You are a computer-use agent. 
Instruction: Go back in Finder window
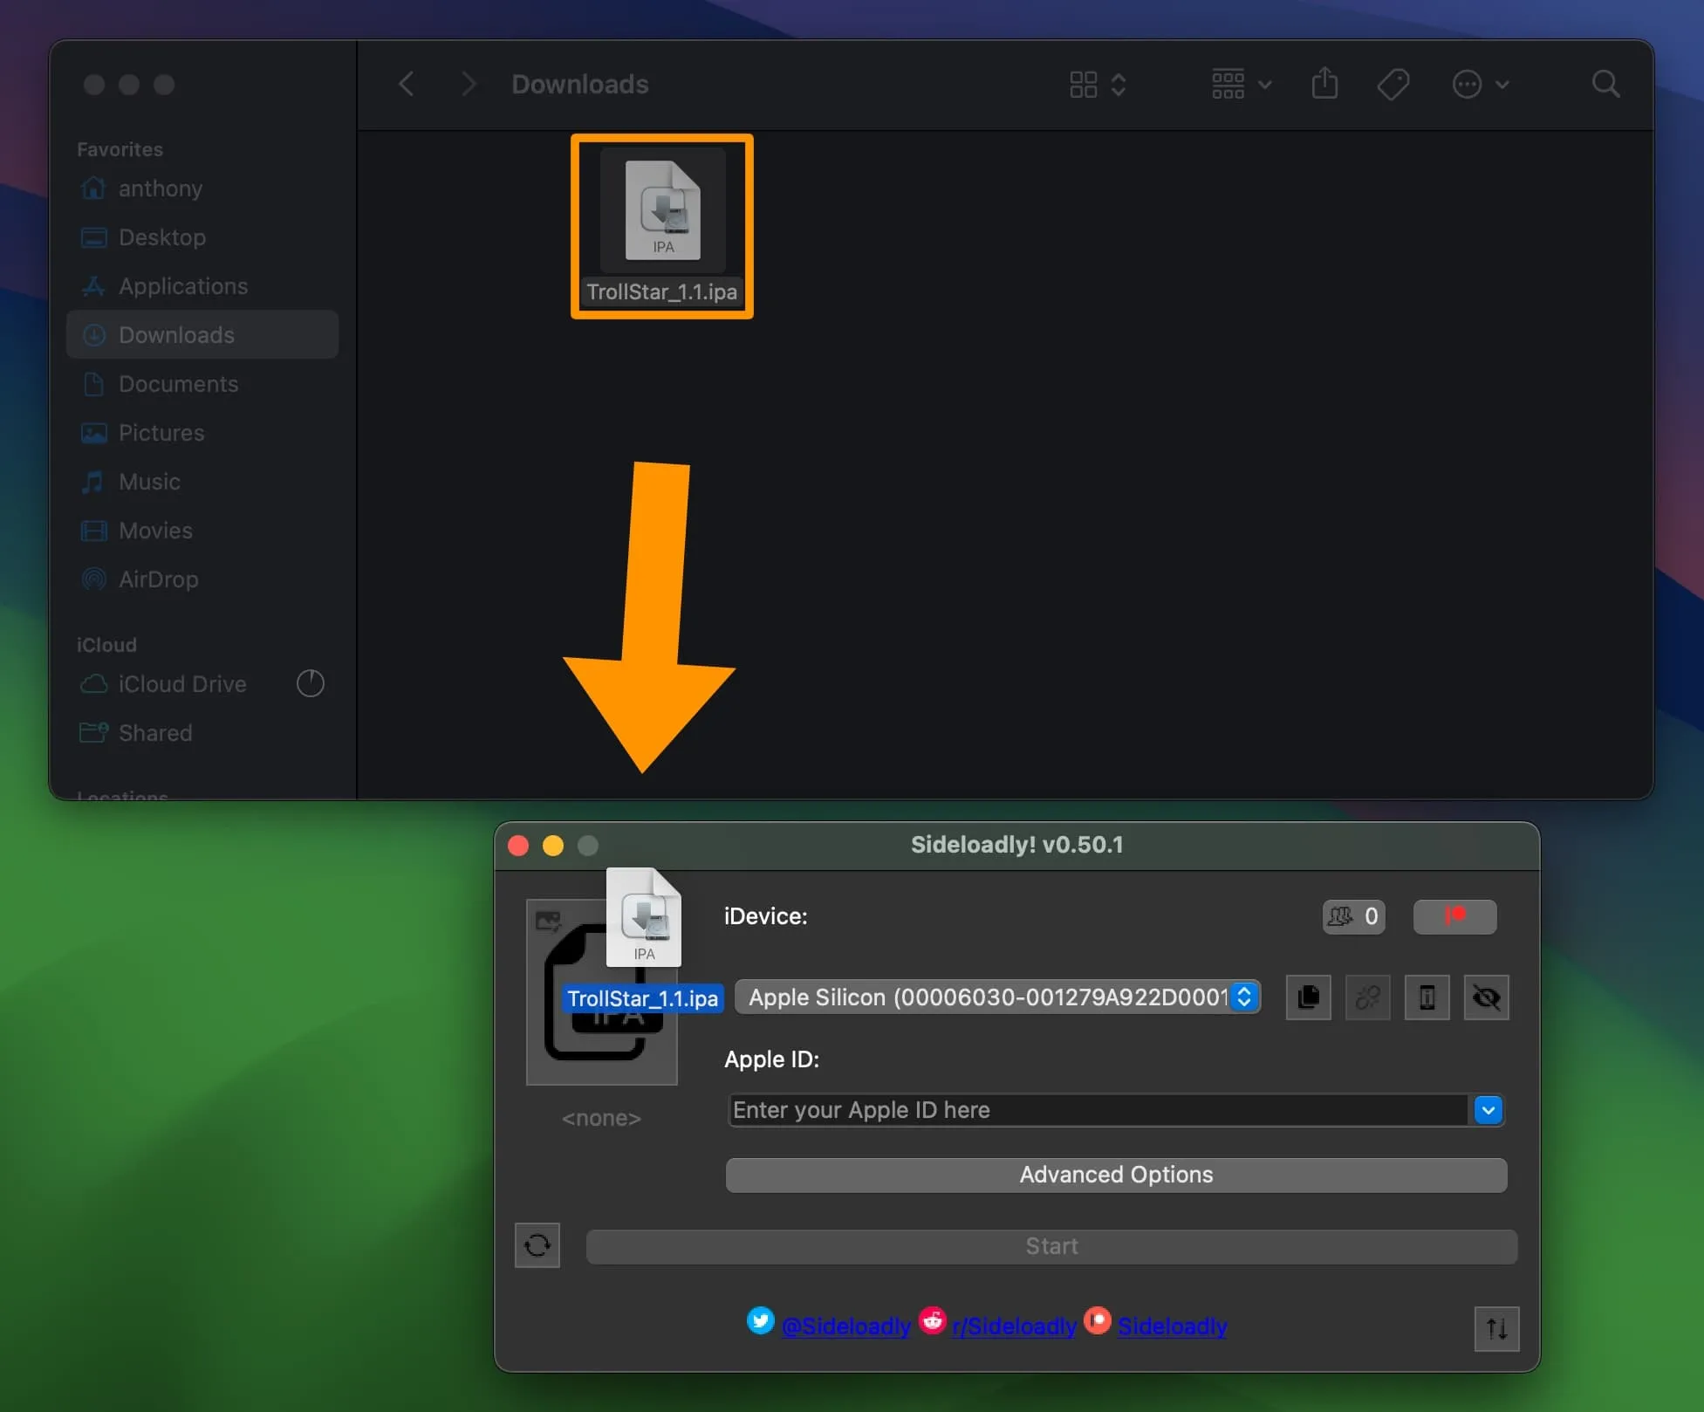(406, 85)
